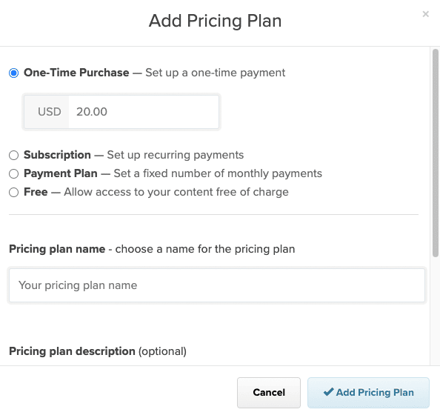Viewport: 440px width, 415px height.
Task: Click the USD currency label box
Action: tap(47, 112)
